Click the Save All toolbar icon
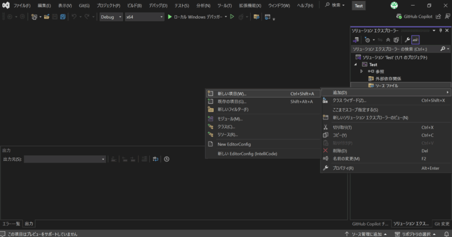452x237 pixels. (63, 17)
